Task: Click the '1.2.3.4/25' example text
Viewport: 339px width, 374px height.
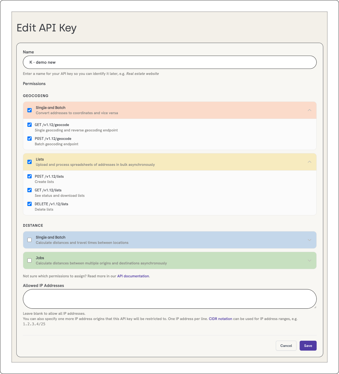Action: (34, 324)
